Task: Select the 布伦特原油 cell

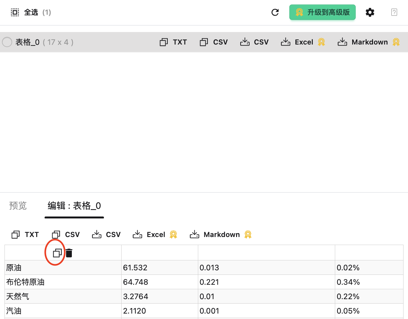Action: [x=63, y=282]
